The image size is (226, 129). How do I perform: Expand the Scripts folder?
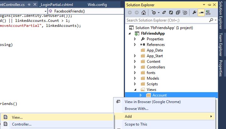pos(135,84)
